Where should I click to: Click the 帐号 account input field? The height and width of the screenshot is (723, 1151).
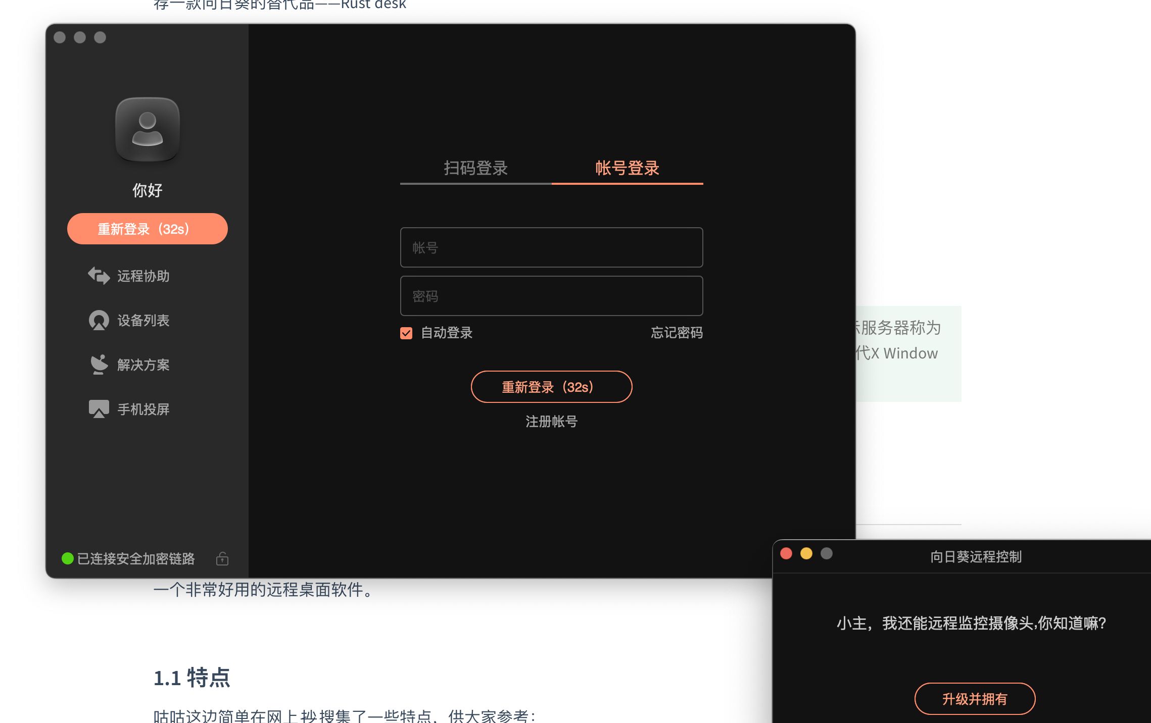click(x=551, y=247)
